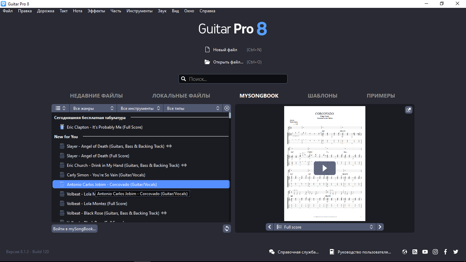
Task: Clear filters with the circled X icon
Action: click(x=227, y=108)
